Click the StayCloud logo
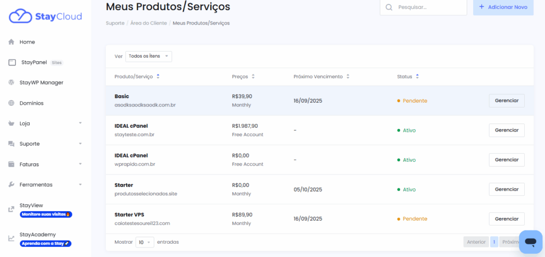The height and width of the screenshot is (257, 545). pos(45,16)
